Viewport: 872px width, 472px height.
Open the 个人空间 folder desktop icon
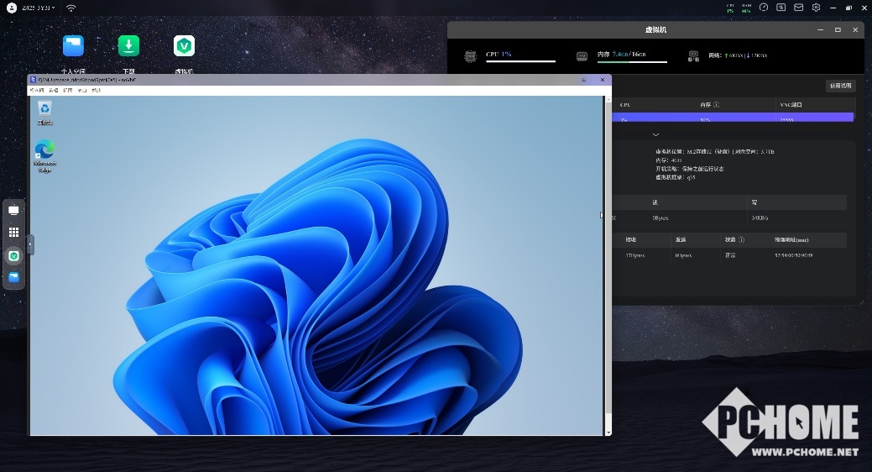click(x=73, y=46)
